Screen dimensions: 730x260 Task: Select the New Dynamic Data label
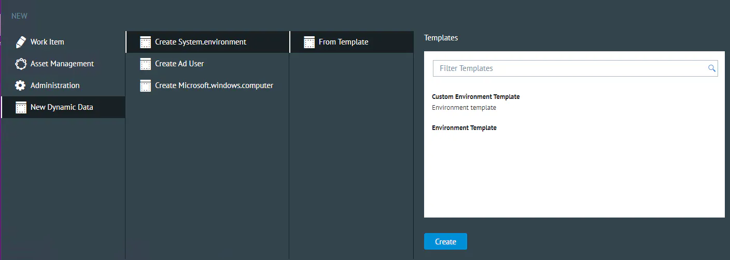click(x=62, y=107)
